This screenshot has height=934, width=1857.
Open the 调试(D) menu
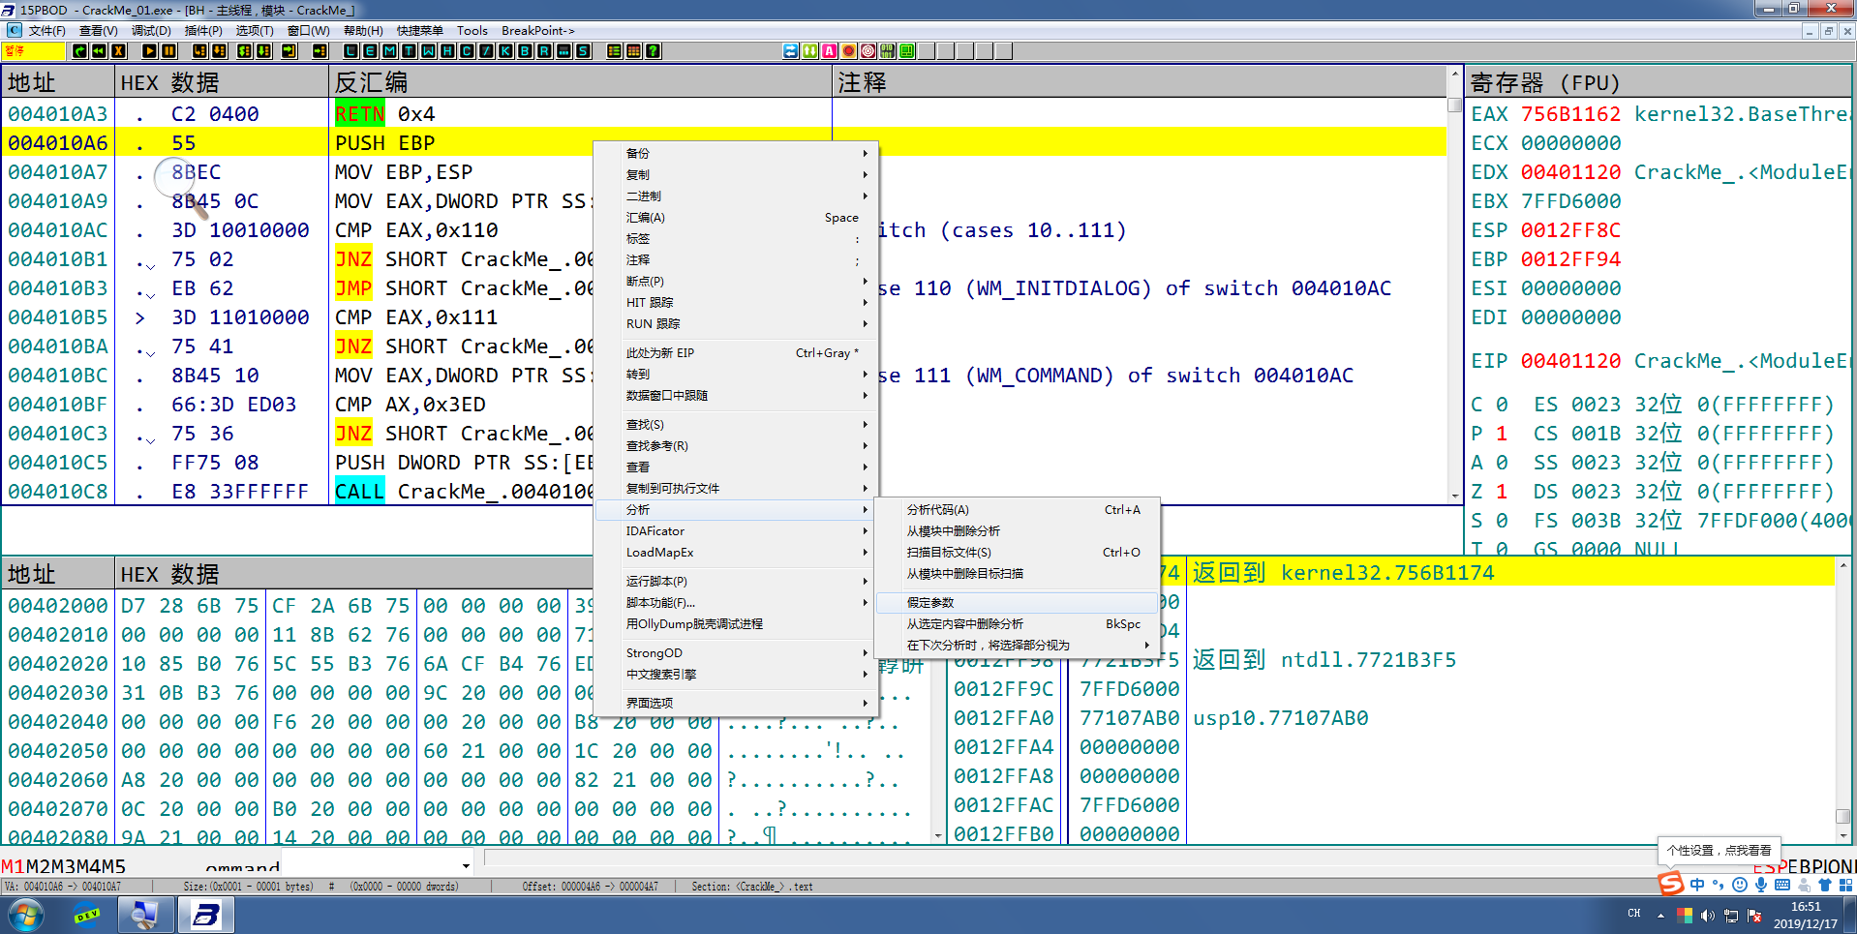point(151,31)
